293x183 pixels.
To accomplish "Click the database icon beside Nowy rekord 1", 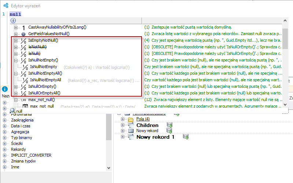I will [186, 137].
